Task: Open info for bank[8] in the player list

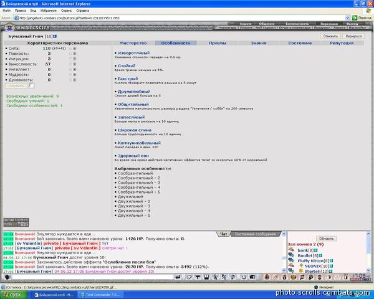Action: [316, 250]
